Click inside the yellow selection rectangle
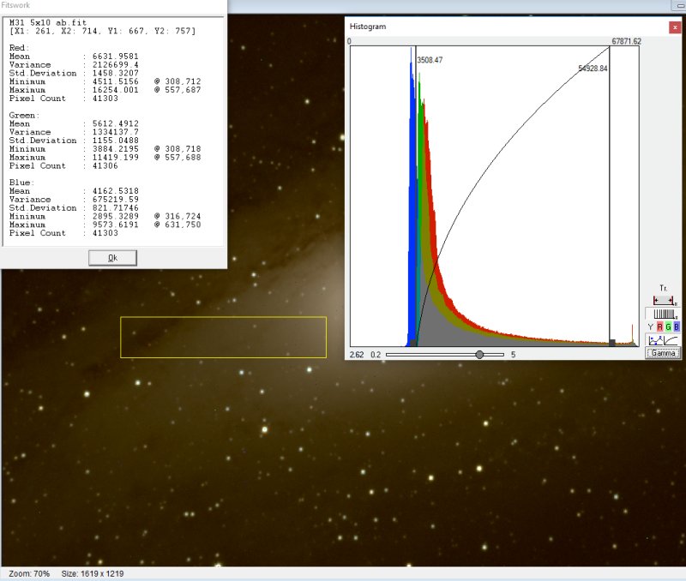686x581 pixels. click(223, 337)
